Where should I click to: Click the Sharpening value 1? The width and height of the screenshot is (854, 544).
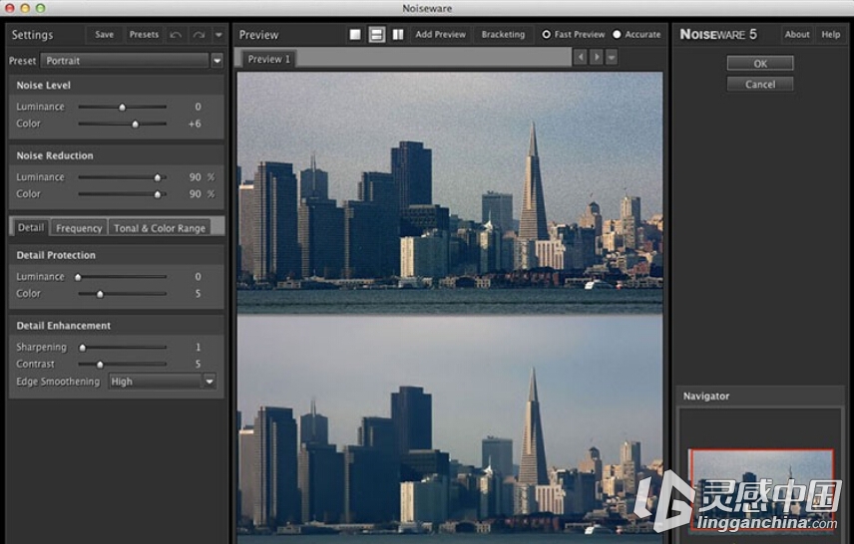(x=199, y=347)
